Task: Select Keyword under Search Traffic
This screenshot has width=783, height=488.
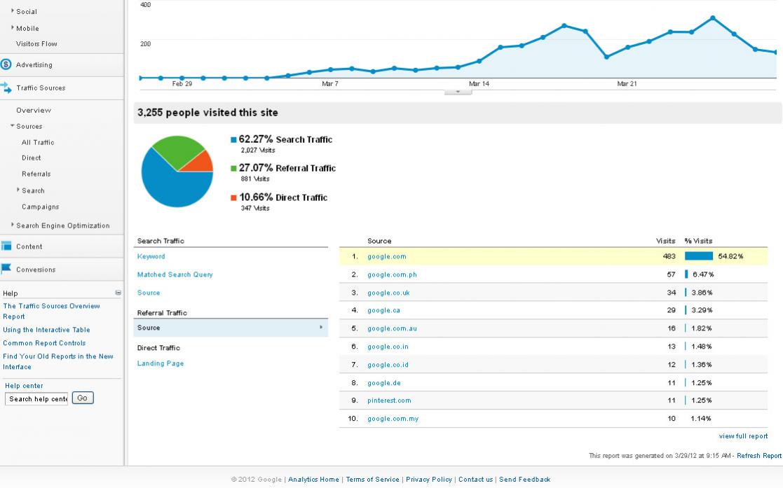Action: (151, 256)
